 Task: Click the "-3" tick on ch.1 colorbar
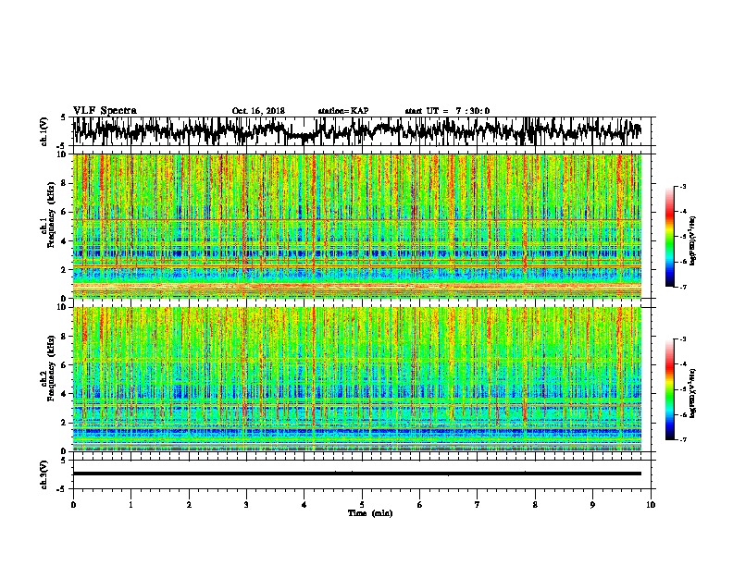682,187
